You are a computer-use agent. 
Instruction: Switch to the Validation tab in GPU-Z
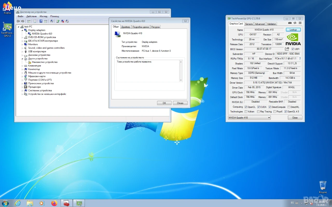point(272,24)
